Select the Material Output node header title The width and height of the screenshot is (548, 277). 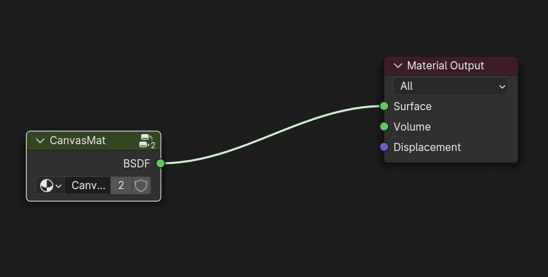[x=446, y=65]
